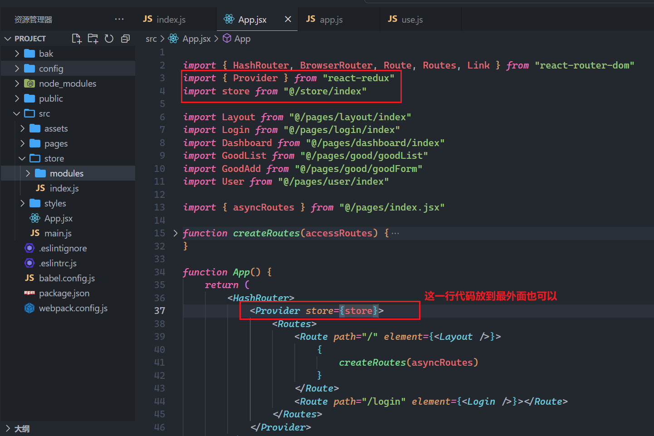Expand the pages folder

(68, 143)
